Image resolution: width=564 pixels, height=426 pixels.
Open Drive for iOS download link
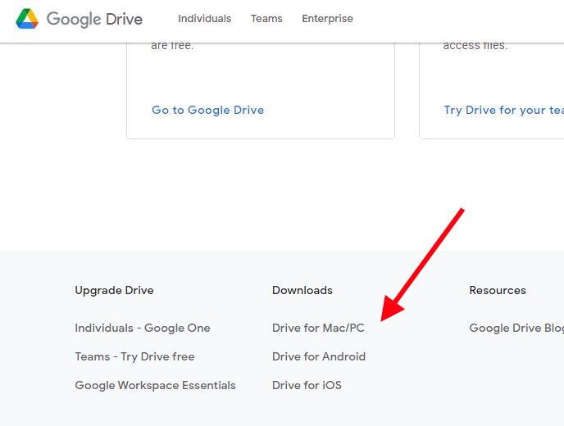[307, 385]
